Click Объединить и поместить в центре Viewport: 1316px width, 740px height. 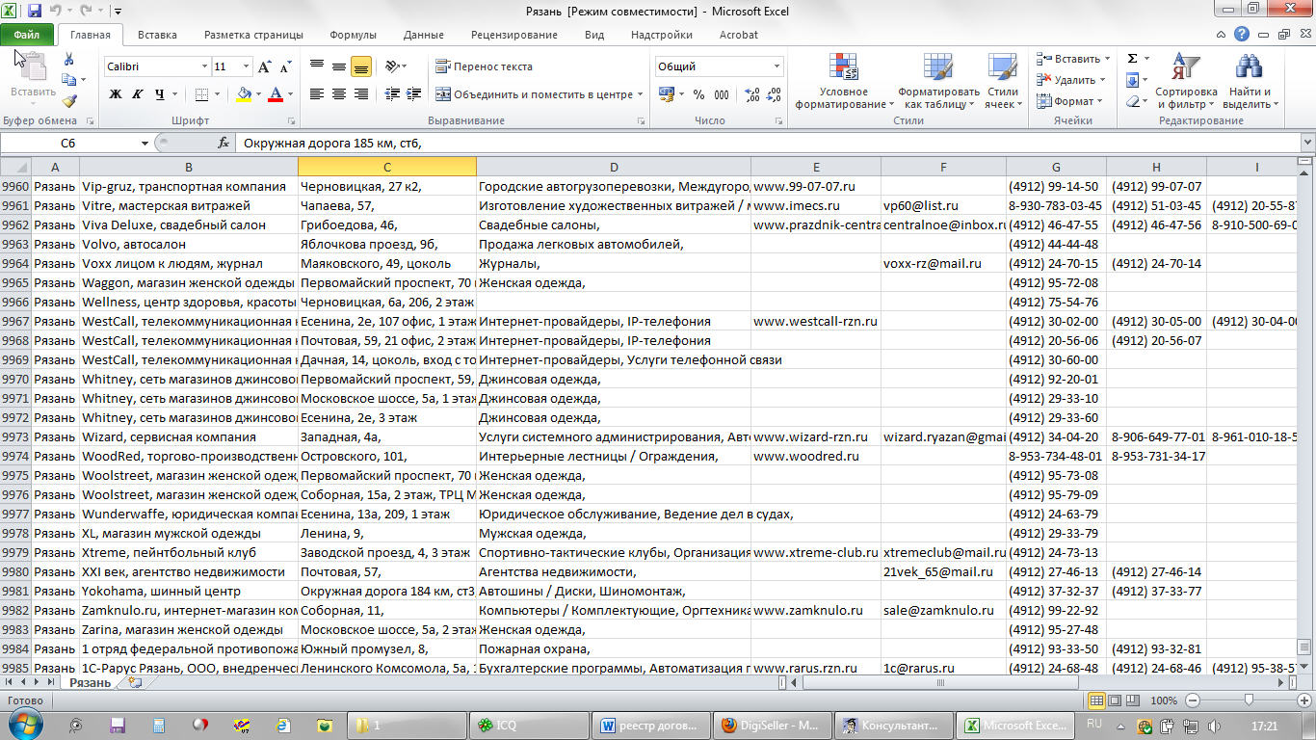539,94
